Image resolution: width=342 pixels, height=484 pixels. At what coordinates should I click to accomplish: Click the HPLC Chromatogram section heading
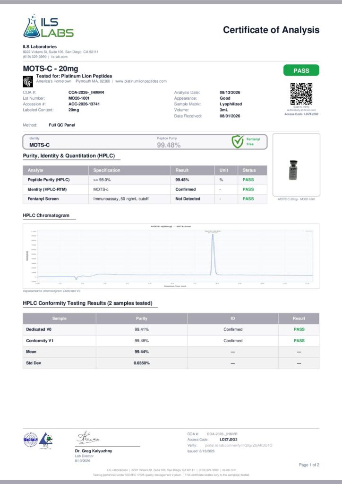[46, 216]
